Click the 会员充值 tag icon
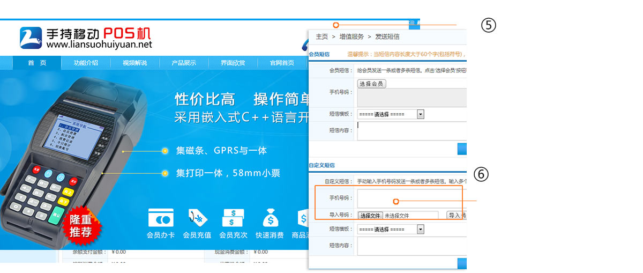Viewport: 643px width, 273px height. pyautogui.click(x=197, y=218)
